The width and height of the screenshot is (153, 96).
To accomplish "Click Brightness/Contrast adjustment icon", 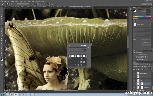I will coord(138,55).
